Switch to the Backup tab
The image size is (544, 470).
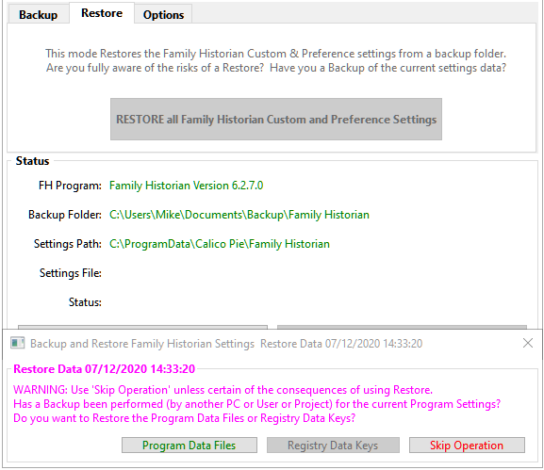pyautogui.click(x=38, y=14)
